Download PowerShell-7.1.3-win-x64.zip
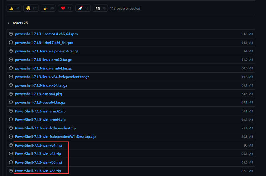 point(38,154)
